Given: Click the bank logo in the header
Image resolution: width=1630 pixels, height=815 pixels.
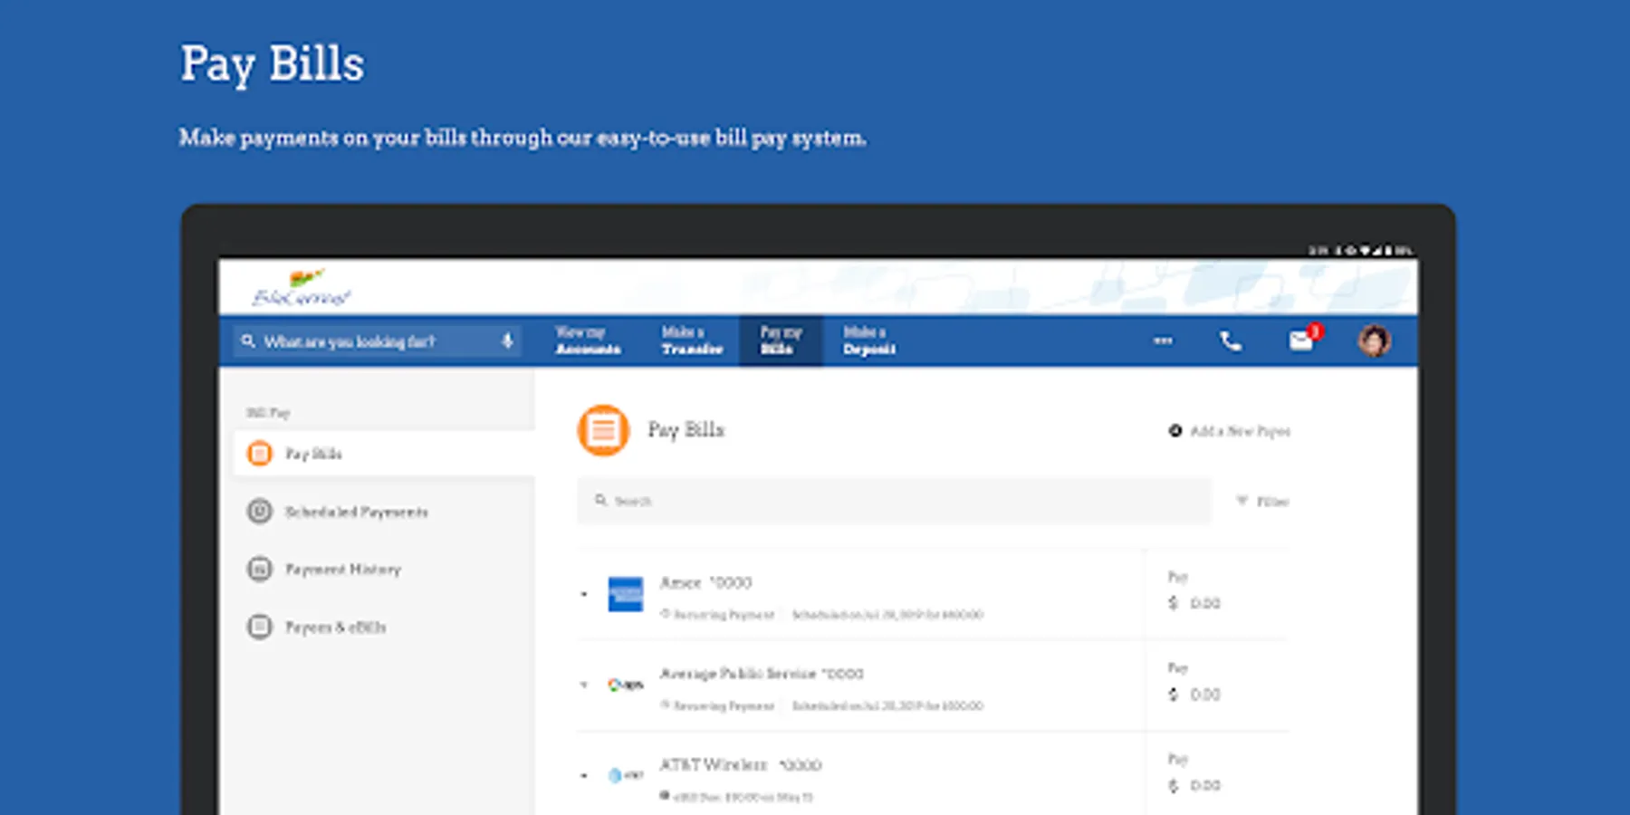Looking at the screenshot, I should (x=302, y=288).
